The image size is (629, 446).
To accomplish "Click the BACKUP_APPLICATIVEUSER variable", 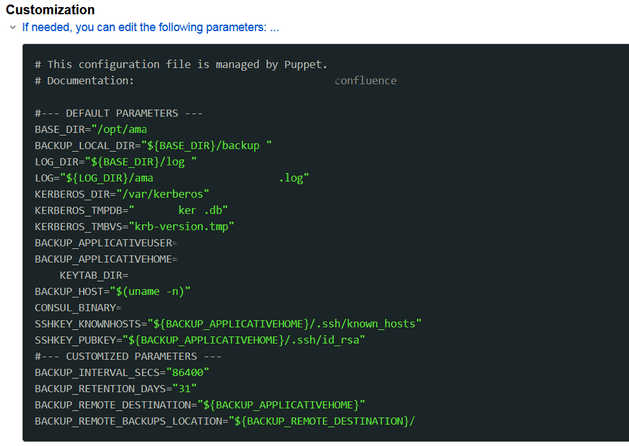I will pos(103,242).
